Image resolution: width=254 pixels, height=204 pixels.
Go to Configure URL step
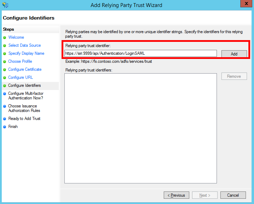(x=20, y=77)
